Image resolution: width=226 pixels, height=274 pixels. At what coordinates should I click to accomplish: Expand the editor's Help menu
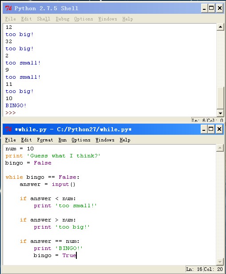click(125, 140)
